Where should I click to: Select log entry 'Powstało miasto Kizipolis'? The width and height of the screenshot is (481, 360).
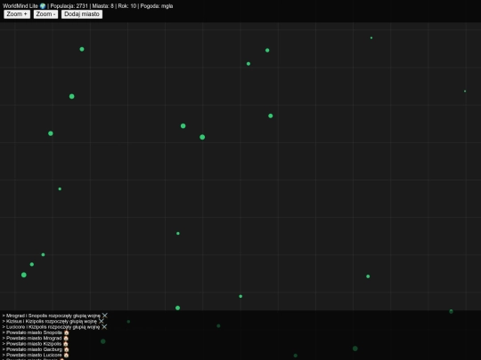pos(34,344)
